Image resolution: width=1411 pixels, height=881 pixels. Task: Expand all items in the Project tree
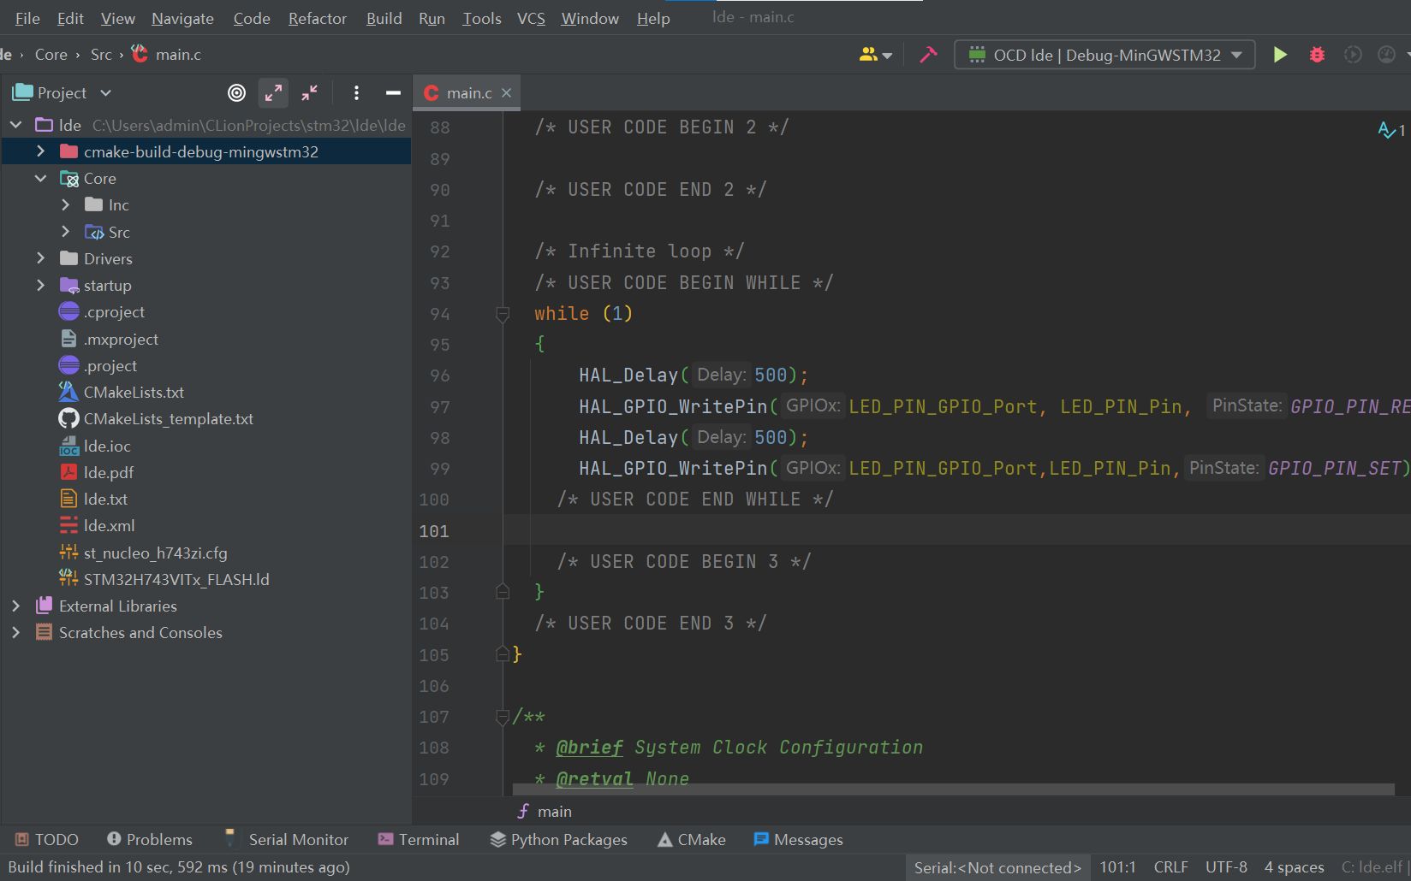click(x=273, y=92)
